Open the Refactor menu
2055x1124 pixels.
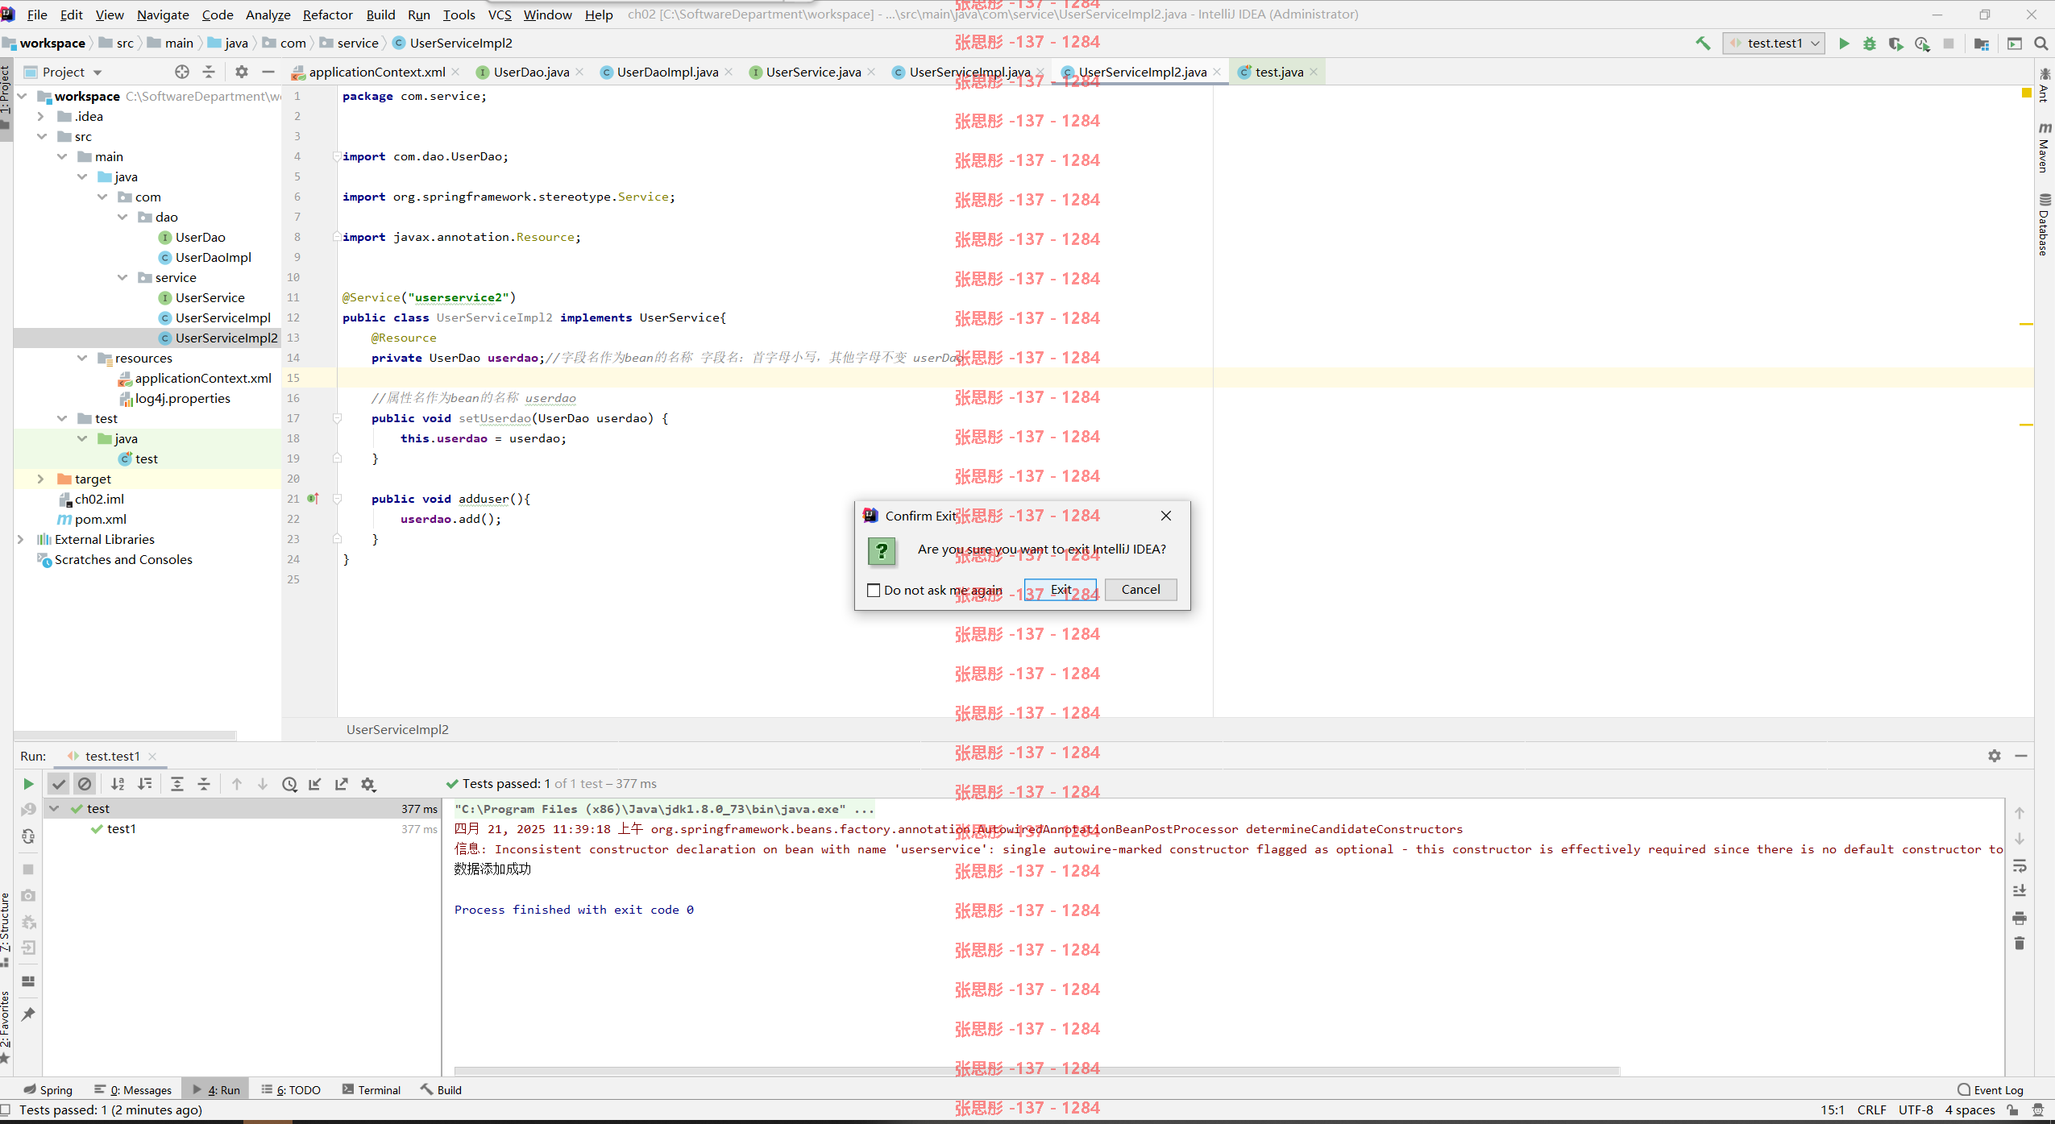point(327,15)
